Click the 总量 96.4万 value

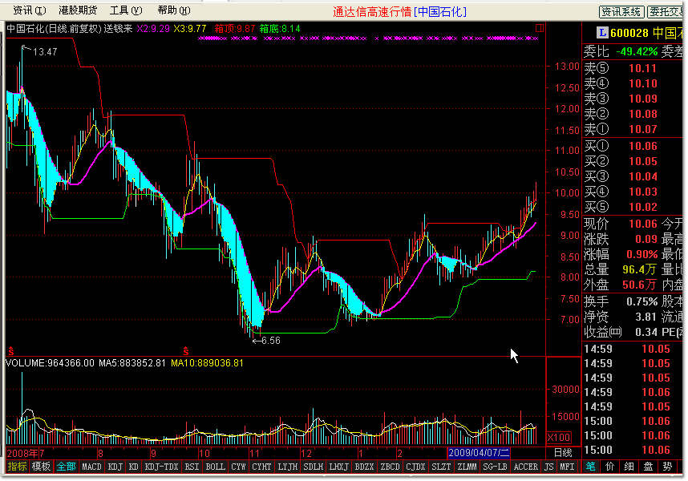[x=639, y=269]
